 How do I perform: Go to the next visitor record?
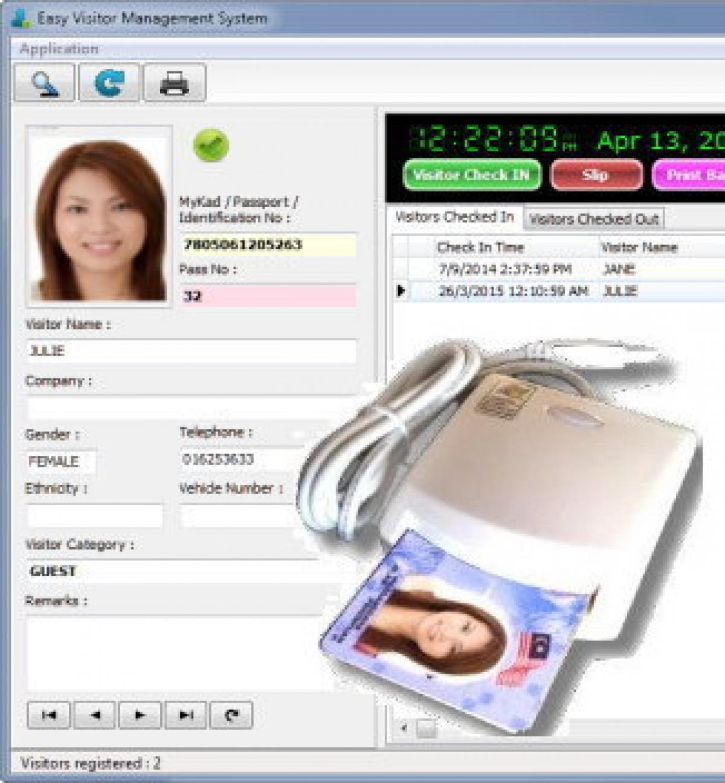pos(140,715)
